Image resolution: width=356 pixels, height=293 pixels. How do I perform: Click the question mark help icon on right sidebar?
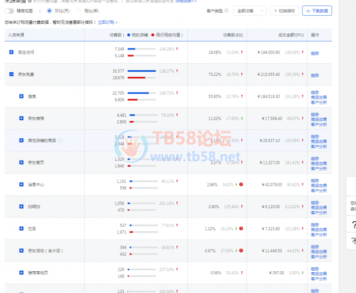(x=353, y=225)
